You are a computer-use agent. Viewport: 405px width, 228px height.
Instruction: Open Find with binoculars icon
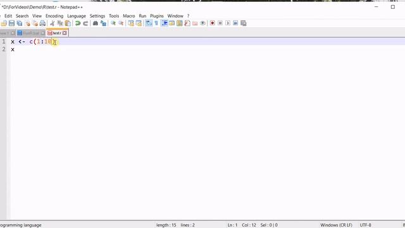tap(96, 23)
